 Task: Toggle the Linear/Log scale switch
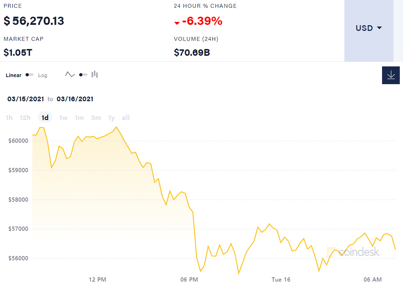29,75
